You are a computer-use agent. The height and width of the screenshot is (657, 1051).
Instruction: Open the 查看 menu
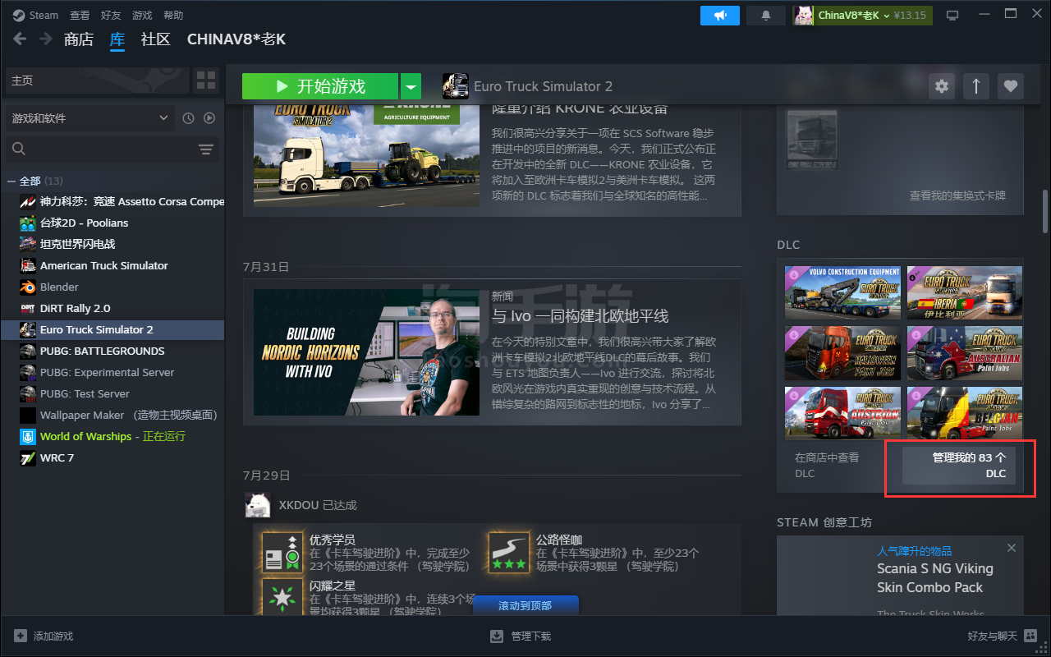pos(80,15)
